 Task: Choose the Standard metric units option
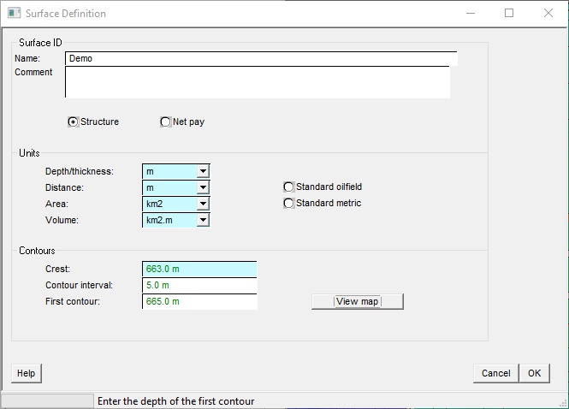coord(289,203)
